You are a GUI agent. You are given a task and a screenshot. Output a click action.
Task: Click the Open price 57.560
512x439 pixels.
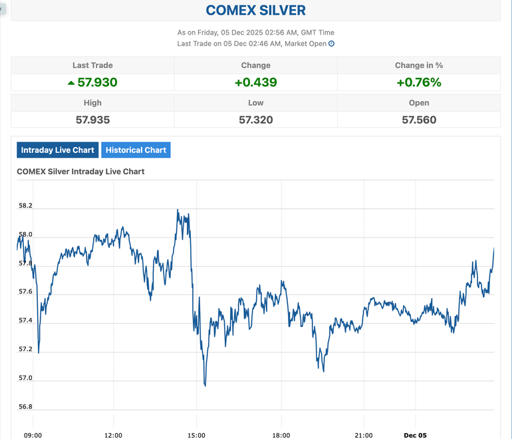[419, 120]
